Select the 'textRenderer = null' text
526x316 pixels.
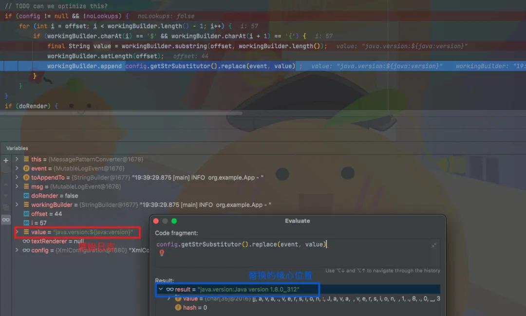click(x=57, y=241)
